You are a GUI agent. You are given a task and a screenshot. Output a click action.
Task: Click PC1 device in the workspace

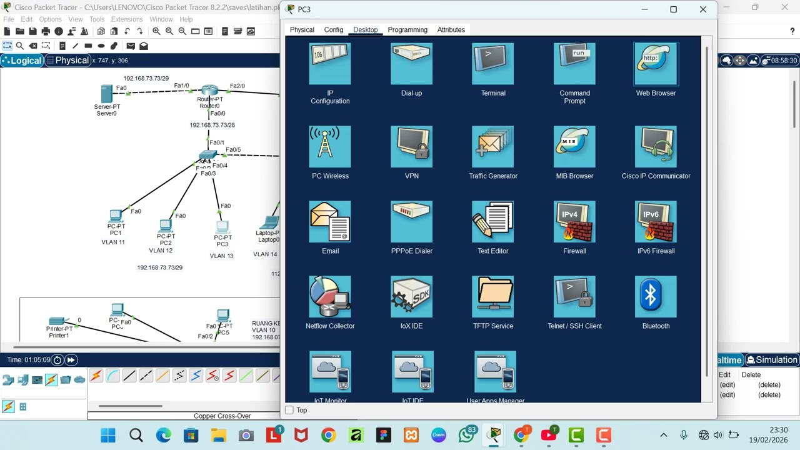(x=116, y=216)
